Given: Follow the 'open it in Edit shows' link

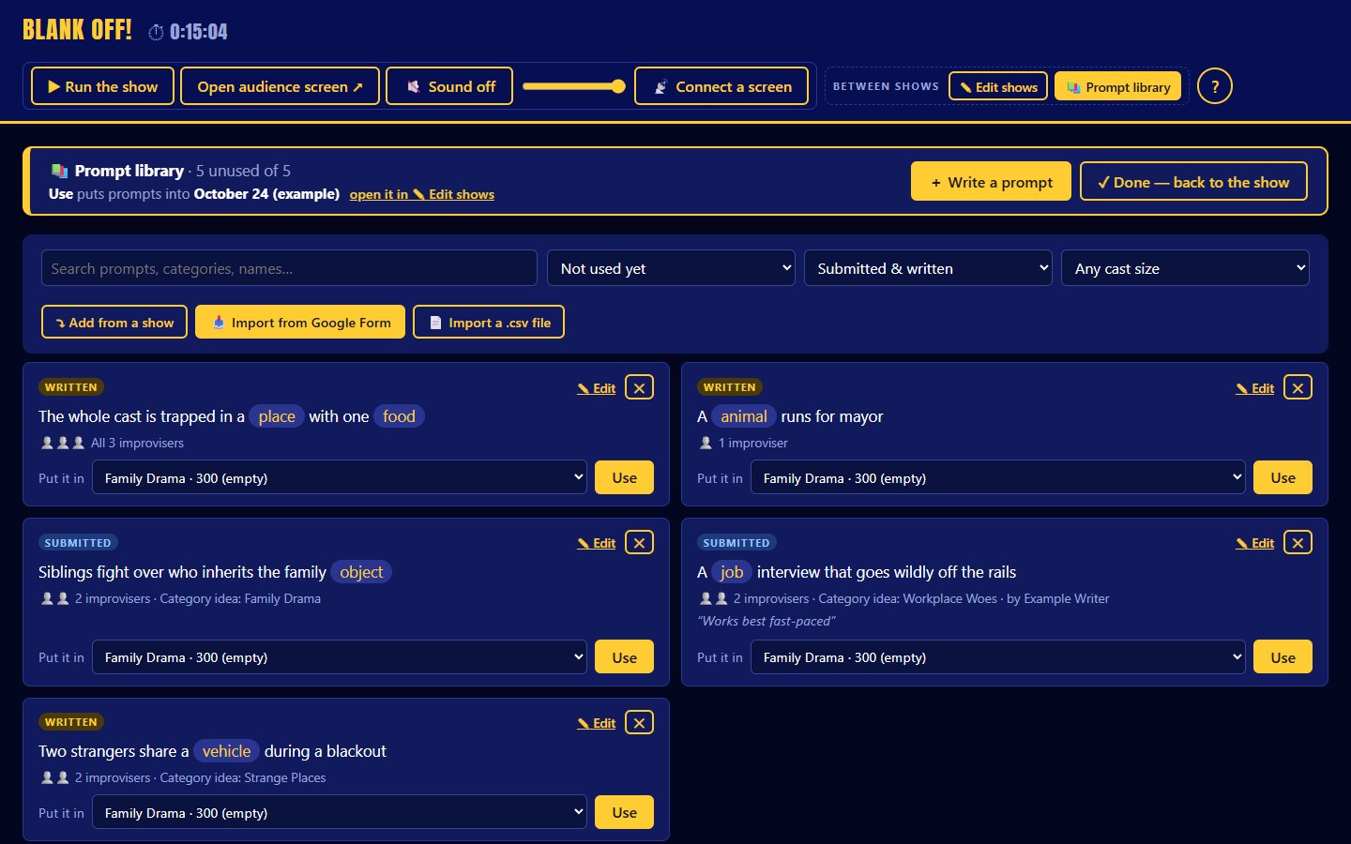Looking at the screenshot, I should pyautogui.click(x=421, y=194).
